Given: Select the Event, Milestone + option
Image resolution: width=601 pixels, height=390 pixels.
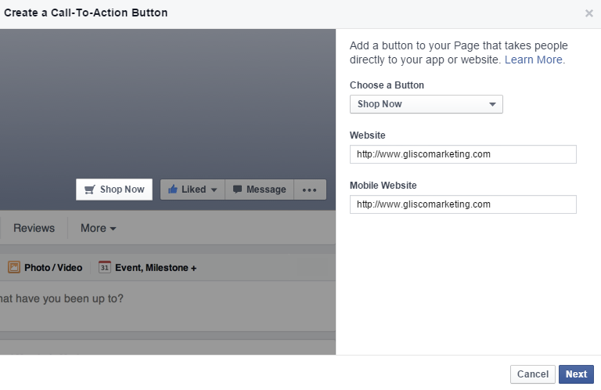Looking at the screenshot, I should [x=148, y=267].
